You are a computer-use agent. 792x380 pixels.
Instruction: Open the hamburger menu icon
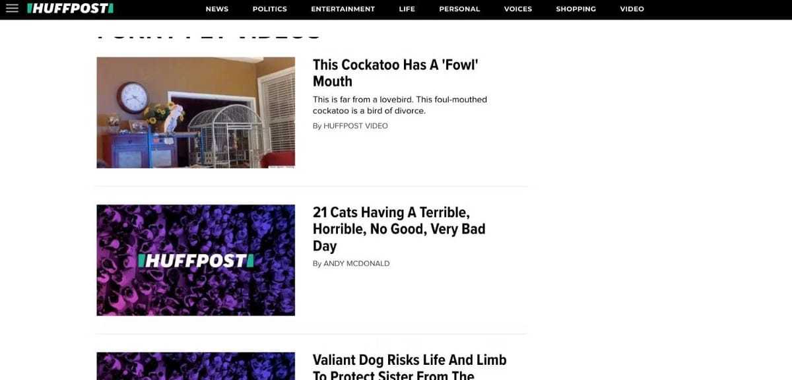pyautogui.click(x=12, y=9)
